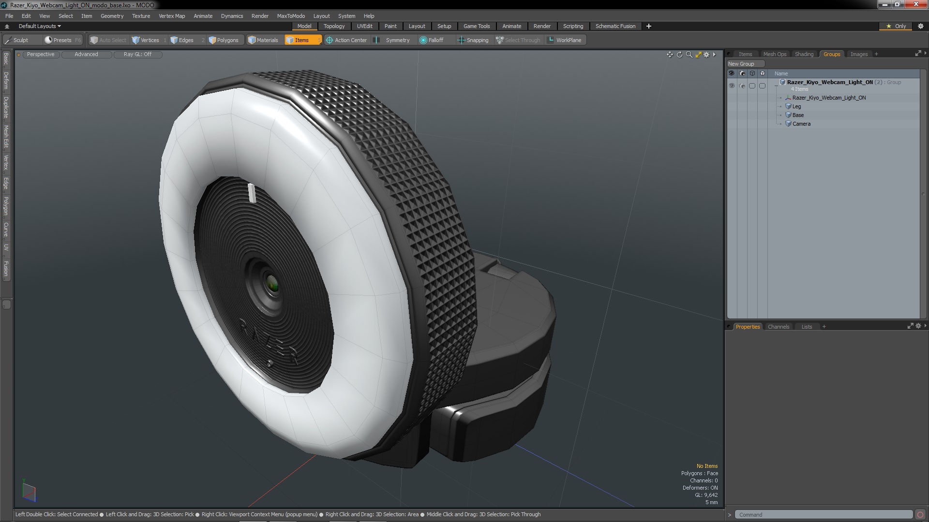Screen dimensions: 929x522
Task: Click the viewport rotate icon
Action: pos(679,55)
